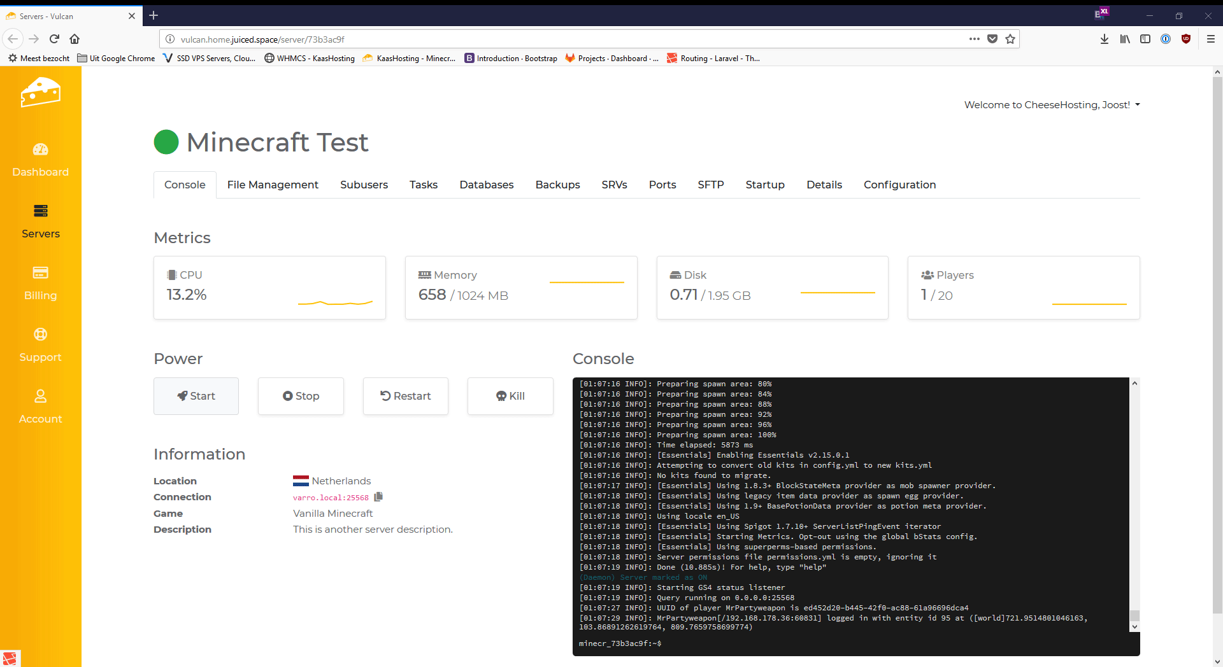Switch to the File Management tab

(273, 185)
